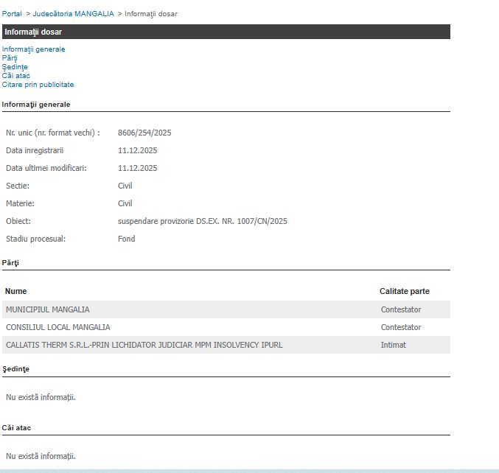Go to Judecătoria MANGALIA breadcrumb link
This screenshot has height=473, width=499.
[73, 14]
